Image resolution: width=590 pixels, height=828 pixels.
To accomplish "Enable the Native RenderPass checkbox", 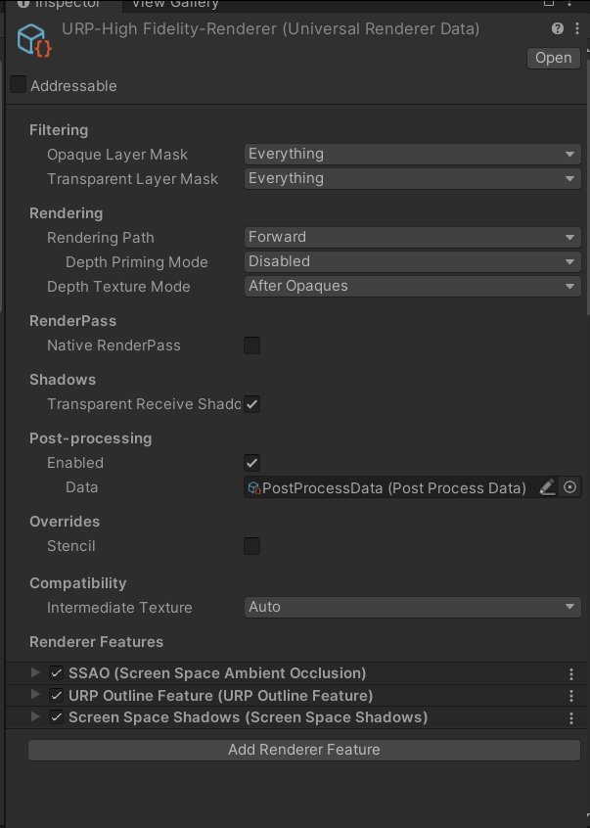I will [x=251, y=345].
